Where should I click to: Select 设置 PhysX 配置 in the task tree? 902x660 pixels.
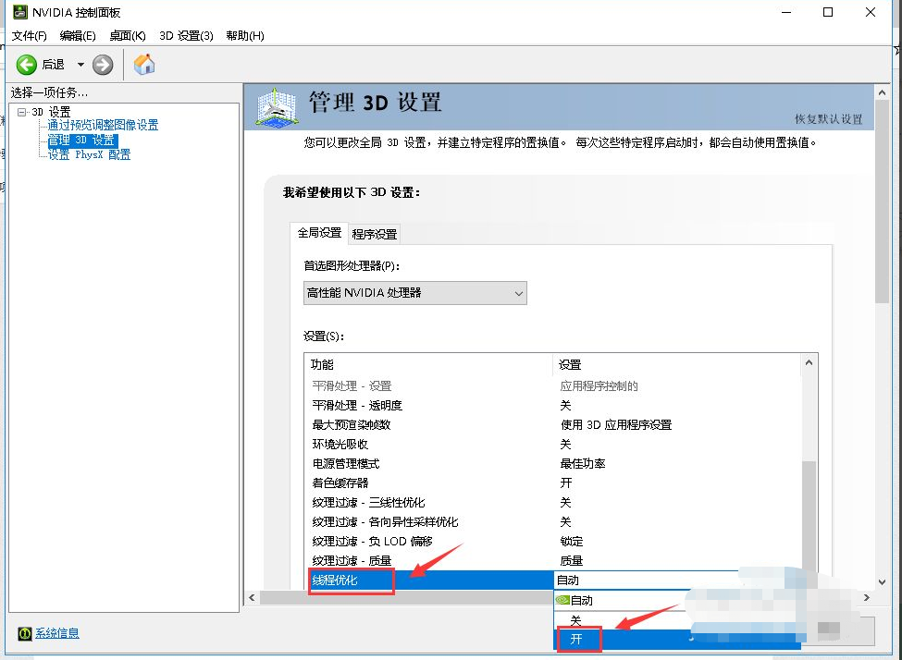pyautogui.click(x=89, y=154)
